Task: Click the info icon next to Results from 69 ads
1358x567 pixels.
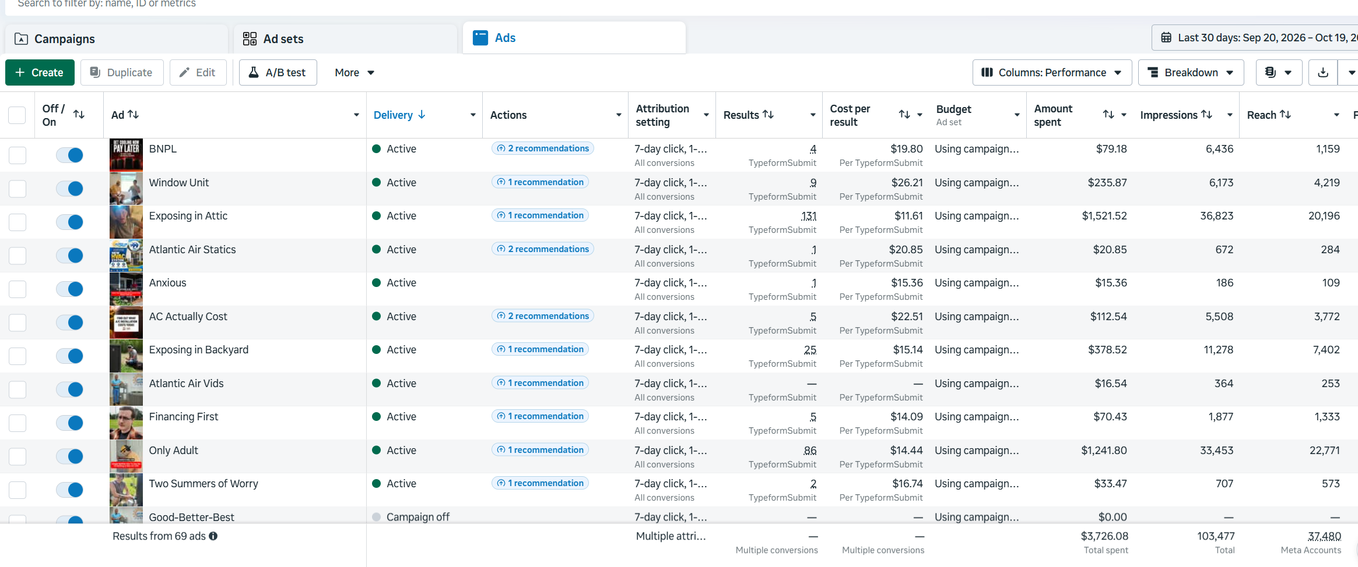Action: click(x=213, y=536)
